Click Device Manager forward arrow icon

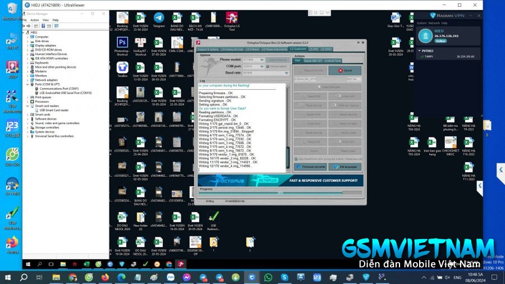[29, 26]
